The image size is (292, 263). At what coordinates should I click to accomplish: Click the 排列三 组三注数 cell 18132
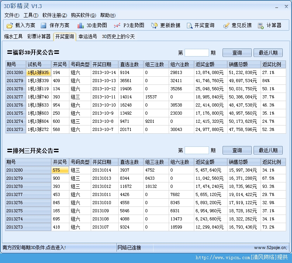(156, 186)
